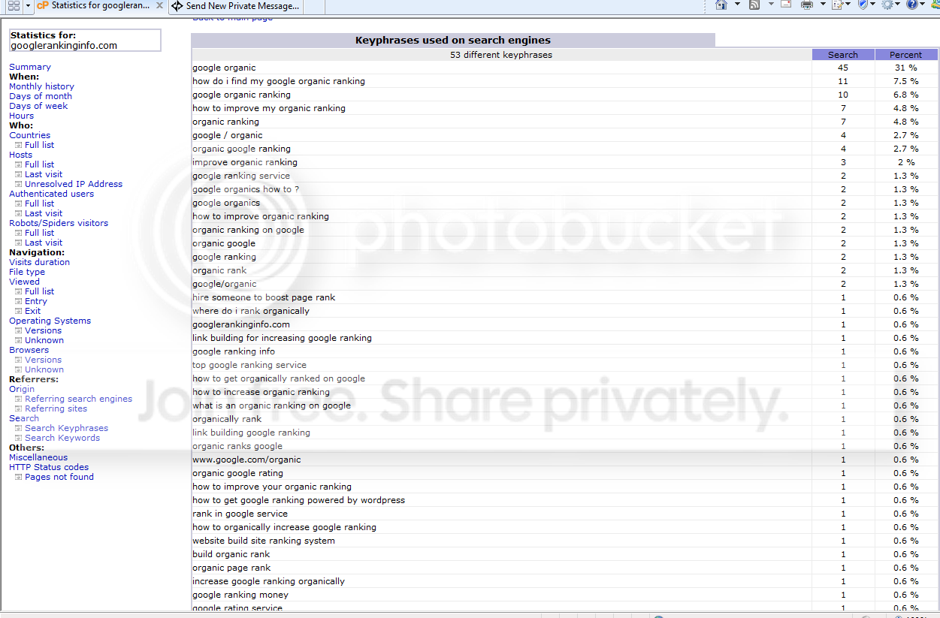Screen dimensions: 940x618
Task: Open the Tools gear dropdown arrow
Action: click(898, 5)
